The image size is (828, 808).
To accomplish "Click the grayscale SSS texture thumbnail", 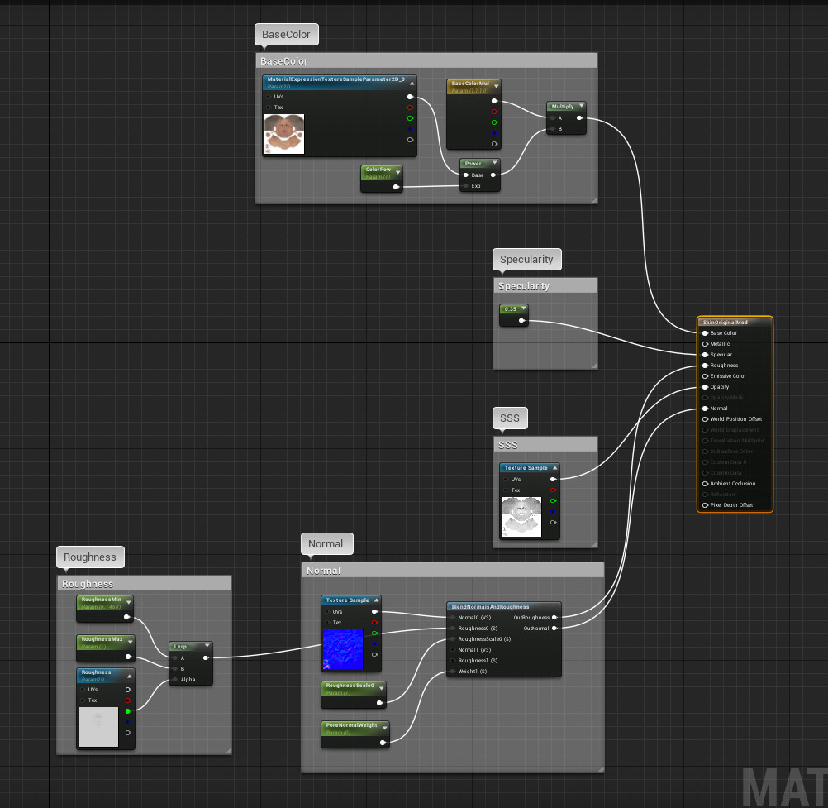I will [x=521, y=517].
